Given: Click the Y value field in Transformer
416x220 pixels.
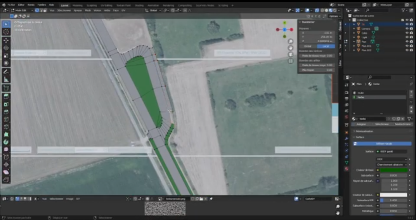Looking at the screenshot, I should click(317, 37).
